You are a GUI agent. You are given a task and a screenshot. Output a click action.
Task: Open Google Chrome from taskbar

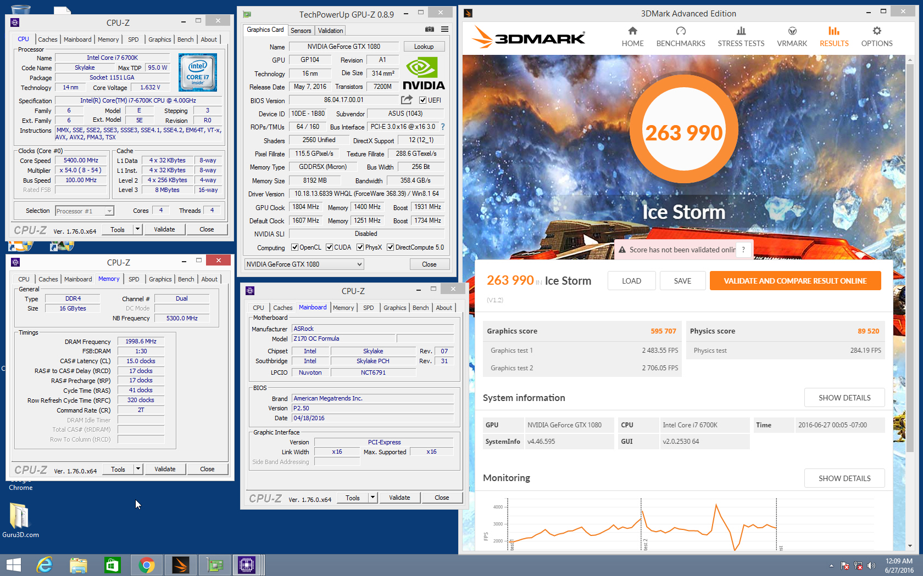(147, 565)
